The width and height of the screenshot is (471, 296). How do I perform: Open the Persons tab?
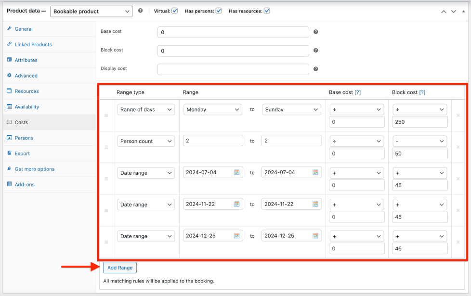click(x=24, y=138)
